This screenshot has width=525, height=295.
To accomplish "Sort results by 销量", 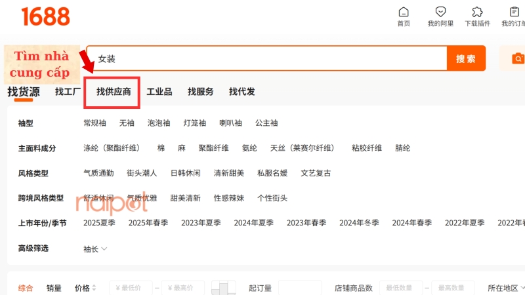I will click(54, 288).
